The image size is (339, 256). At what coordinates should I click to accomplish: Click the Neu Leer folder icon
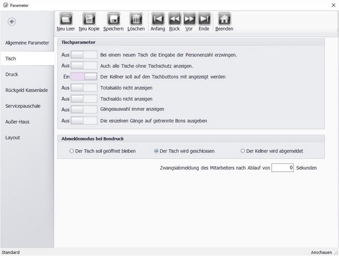[66, 19]
